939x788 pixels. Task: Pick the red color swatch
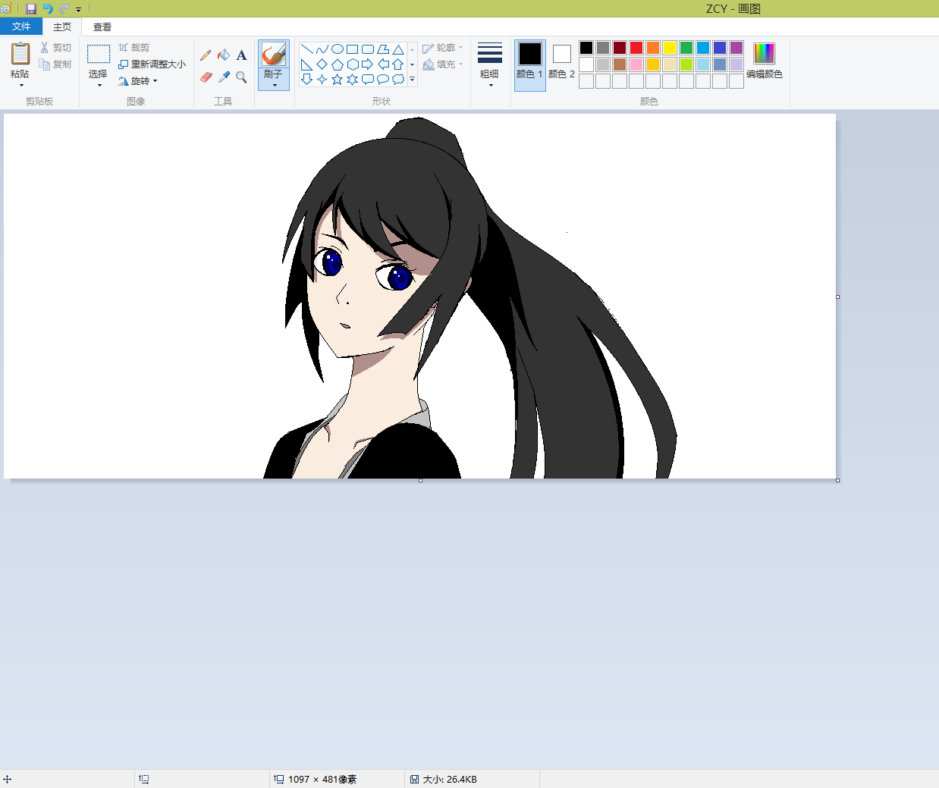coord(636,48)
